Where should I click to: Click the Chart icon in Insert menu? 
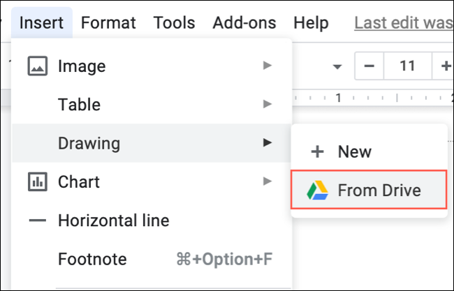point(37,182)
